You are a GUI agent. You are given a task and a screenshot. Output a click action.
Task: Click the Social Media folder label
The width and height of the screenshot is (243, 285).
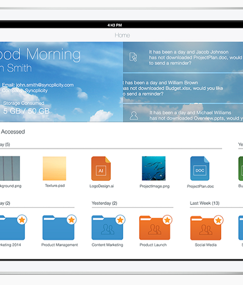206,245
